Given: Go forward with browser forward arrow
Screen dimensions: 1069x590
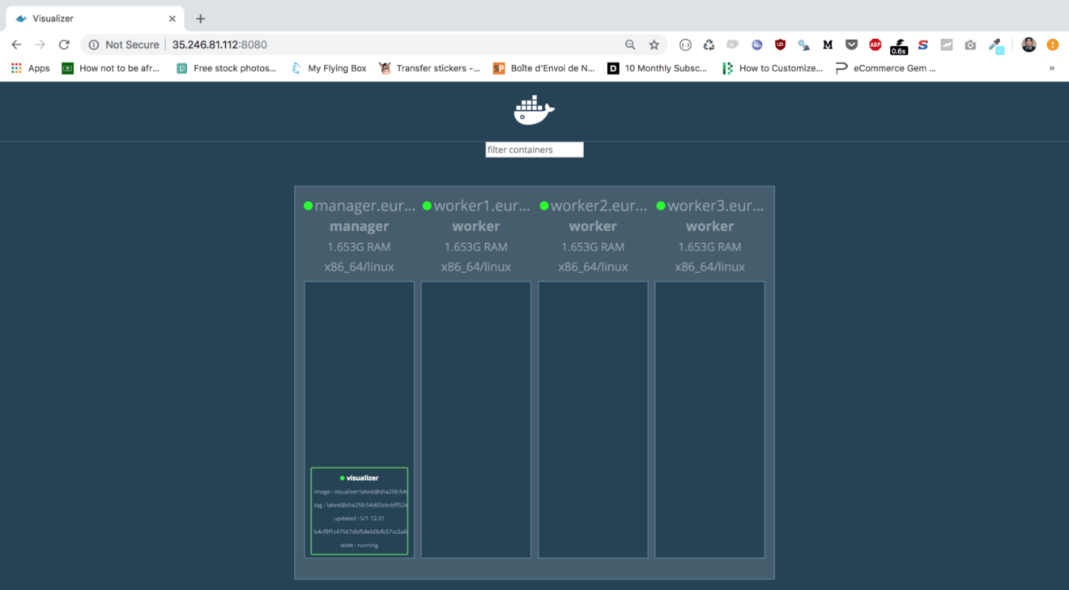Looking at the screenshot, I should 40,45.
